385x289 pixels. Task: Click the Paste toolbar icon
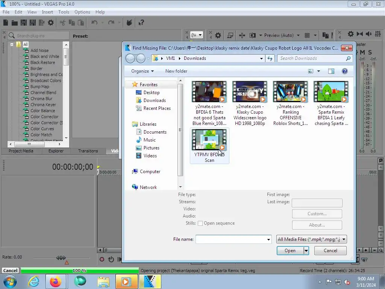81,23
